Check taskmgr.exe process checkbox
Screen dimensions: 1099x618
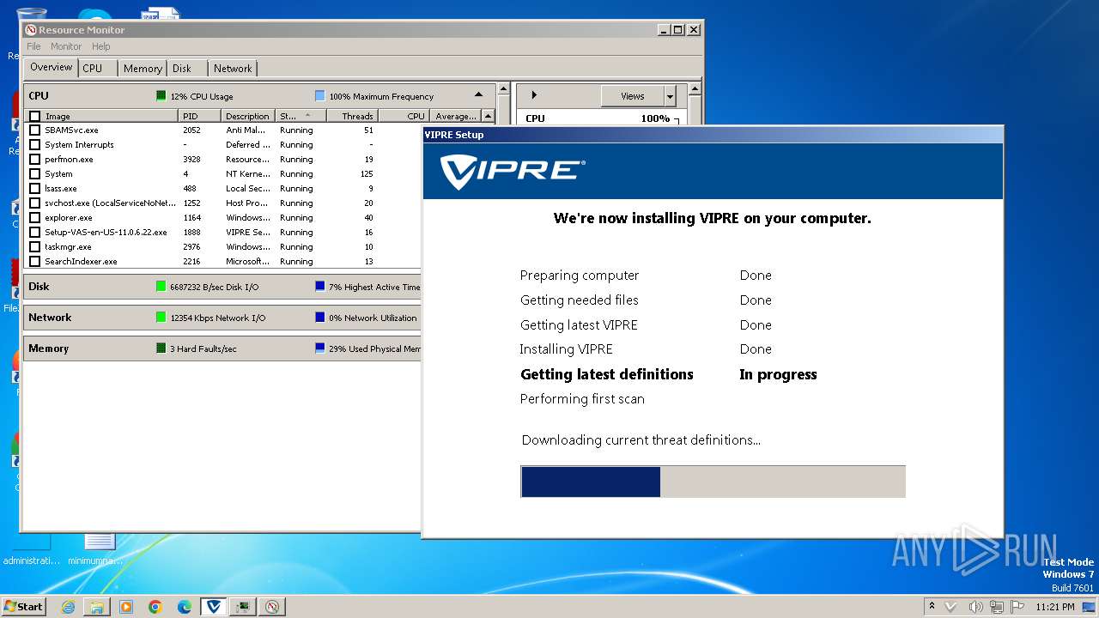tap(34, 247)
